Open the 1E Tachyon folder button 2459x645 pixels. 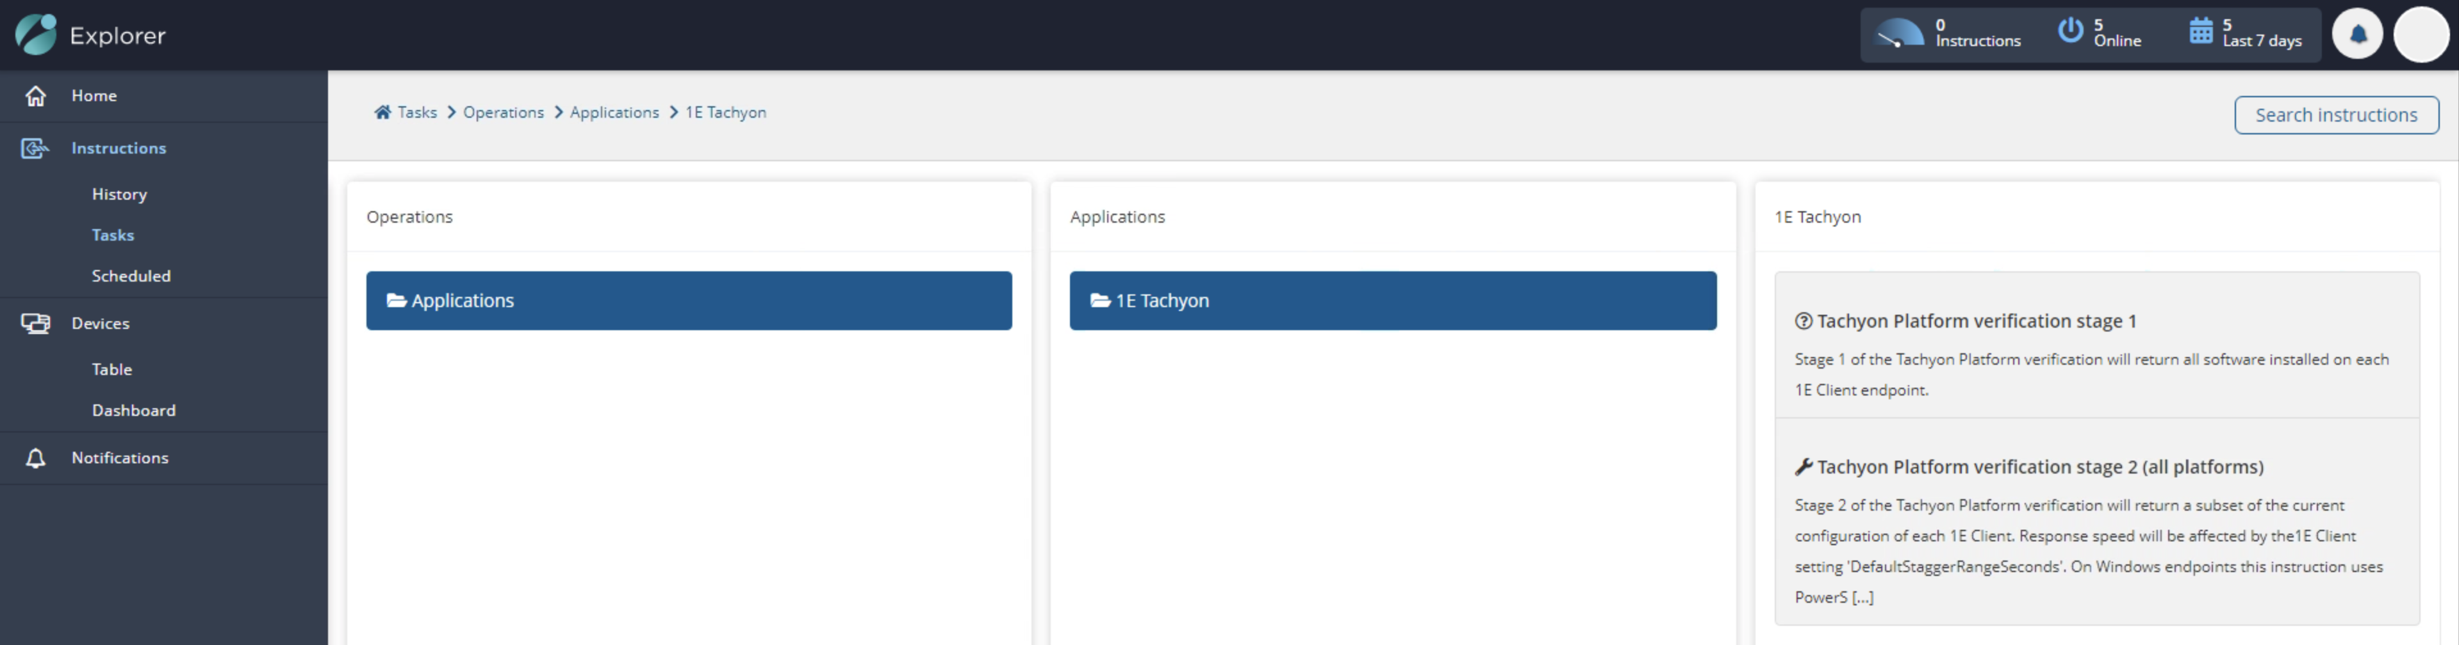pos(1393,300)
